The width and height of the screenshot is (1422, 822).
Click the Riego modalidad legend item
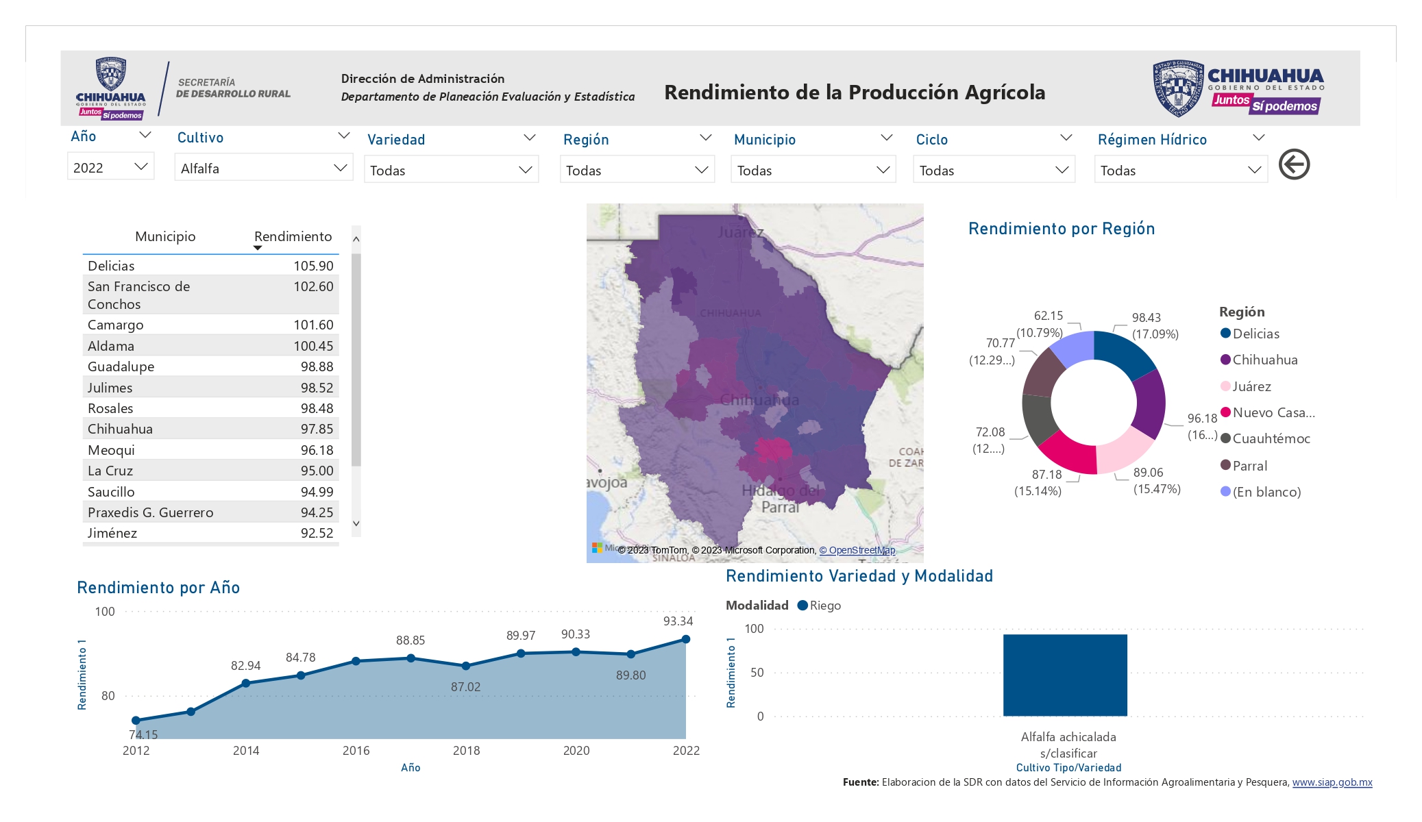(x=819, y=606)
